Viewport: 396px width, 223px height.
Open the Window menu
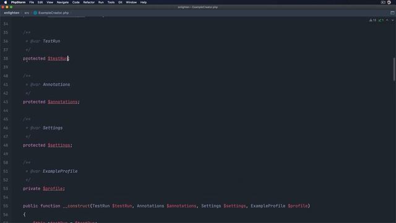(x=131, y=2)
